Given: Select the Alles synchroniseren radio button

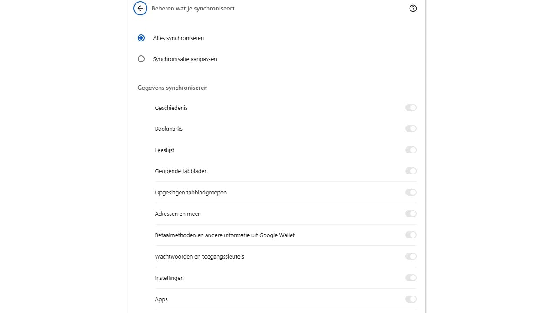Looking at the screenshot, I should pos(141,38).
